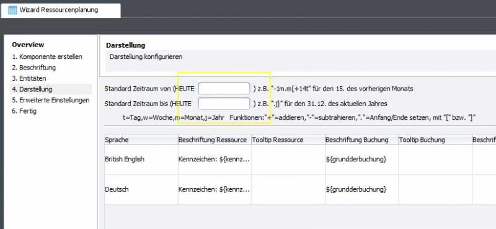Click the calendar icon in the wizard tab
This screenshot has width=496, height=229.
pyautogui.click(x=12, y=10)
